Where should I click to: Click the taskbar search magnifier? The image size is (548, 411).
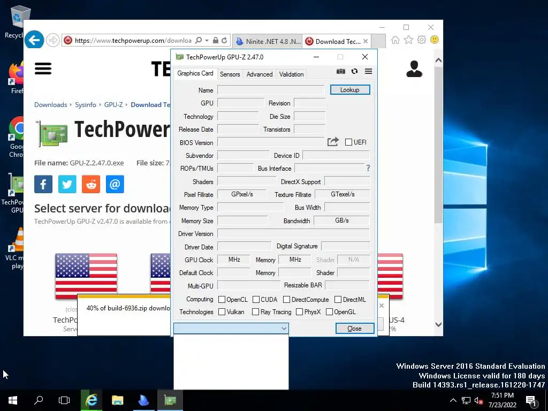[39, 400]
